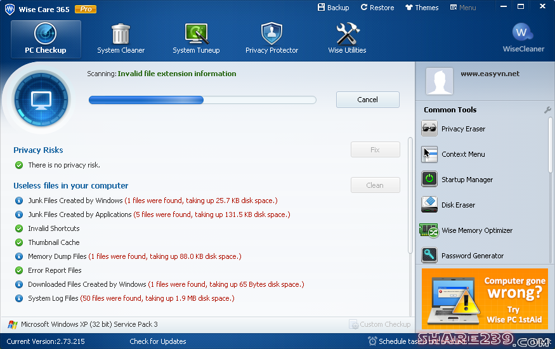555x349 pixels.
Task: Click the Wise PC 1stAid advertisement banner
Action: (x=485, y=298)
